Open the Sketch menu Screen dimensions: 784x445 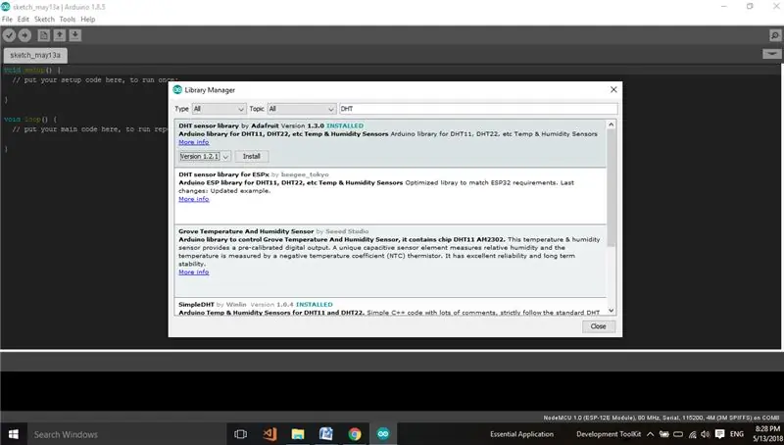point(44,19)
